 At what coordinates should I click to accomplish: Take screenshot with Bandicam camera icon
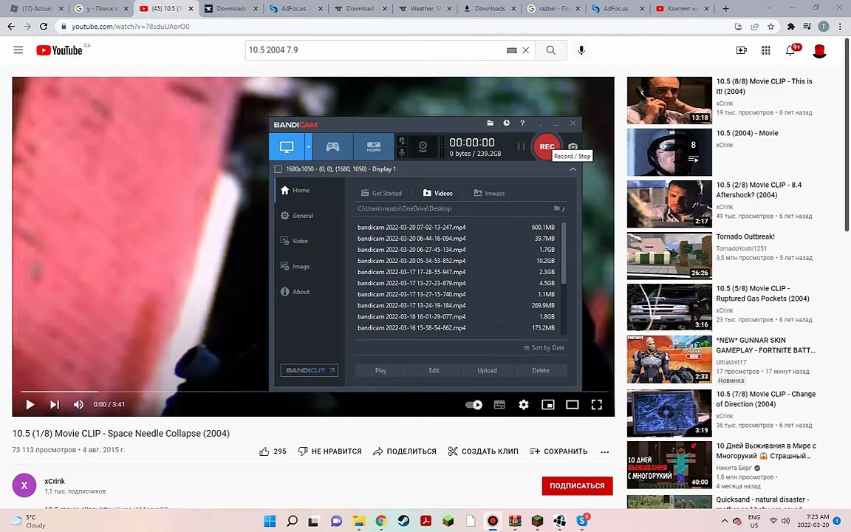(x=573, y=146)
